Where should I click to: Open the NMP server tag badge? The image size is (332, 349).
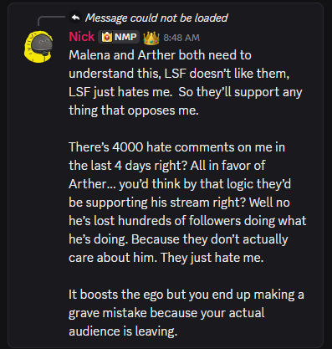pyautogui.click(x=119, y=37)
